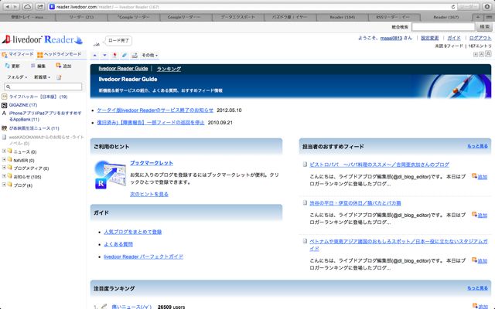Open the ケータイ版 service end notice link
Viewport: 495px width, 309px height.
(155, 110)
